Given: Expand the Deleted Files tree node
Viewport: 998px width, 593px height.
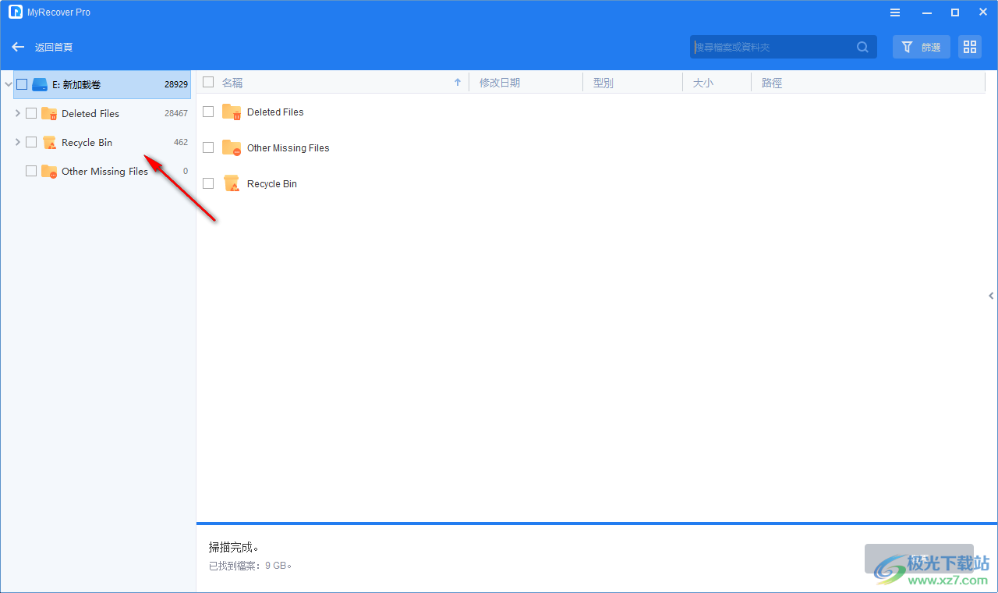Looking at the screenshot, I should pos(17,112).
